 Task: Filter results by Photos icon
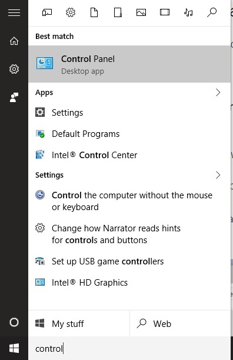(141, 12)
